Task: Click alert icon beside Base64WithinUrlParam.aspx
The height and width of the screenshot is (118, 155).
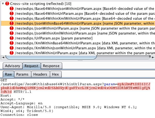Action: tap(12, 13)
